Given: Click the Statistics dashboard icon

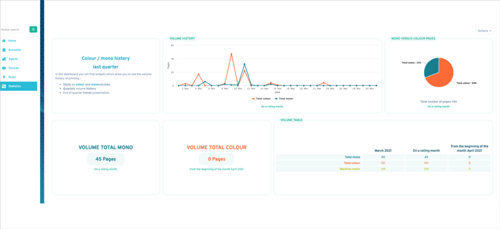Looking at the screenshot, I should click(4, 86).
